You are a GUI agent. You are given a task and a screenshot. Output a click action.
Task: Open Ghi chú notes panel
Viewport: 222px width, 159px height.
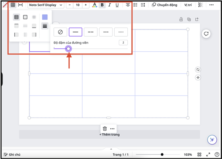point(12,155)
